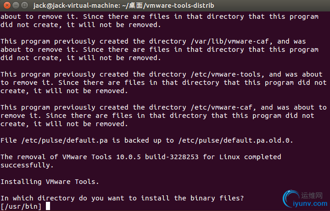Click the word 'File' before /etc/pulse/default.pa

coord(9,140)
